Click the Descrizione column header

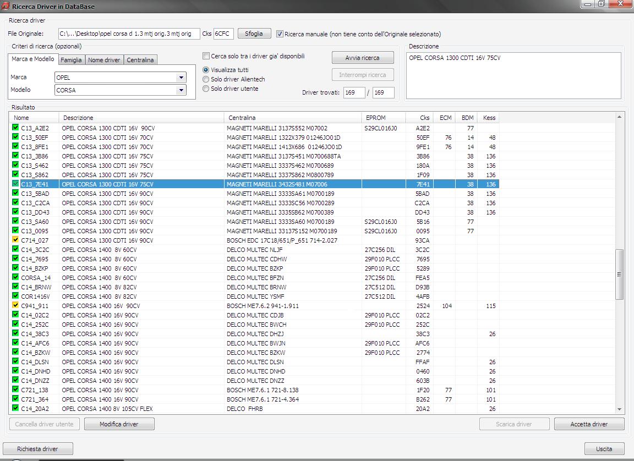pyautogui.click(x=141, y=118)
